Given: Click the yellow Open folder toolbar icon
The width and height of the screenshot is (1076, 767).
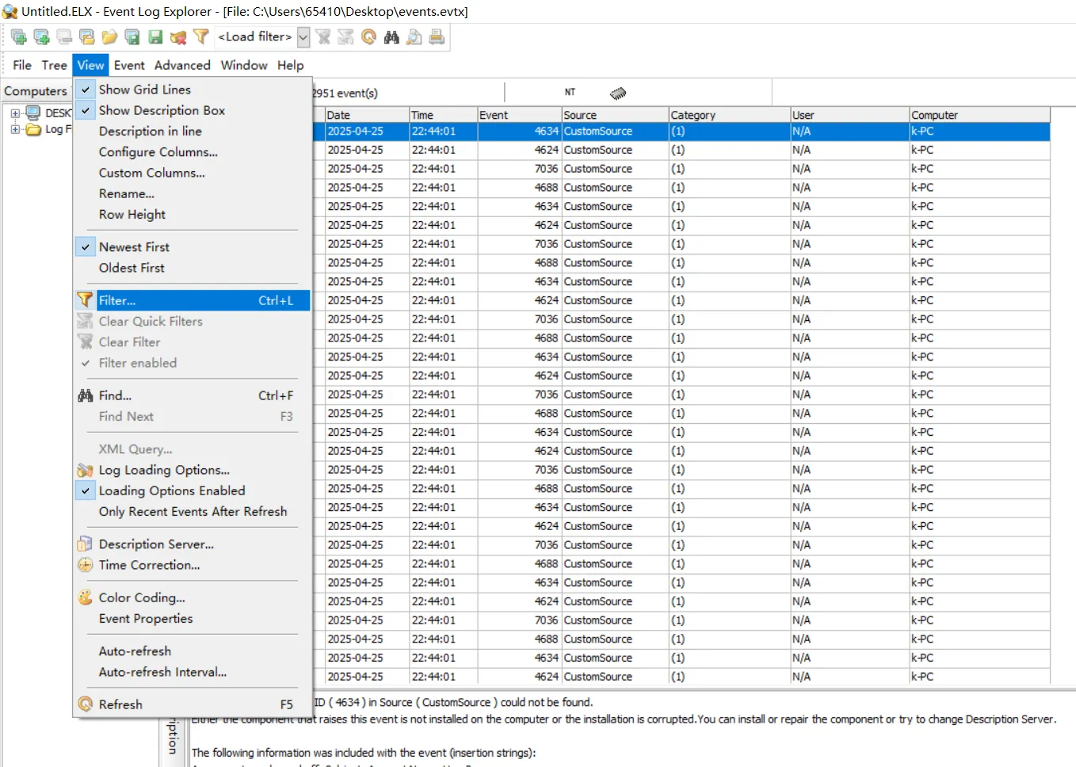Looking at the screenshot, I should tap(109, 37).
